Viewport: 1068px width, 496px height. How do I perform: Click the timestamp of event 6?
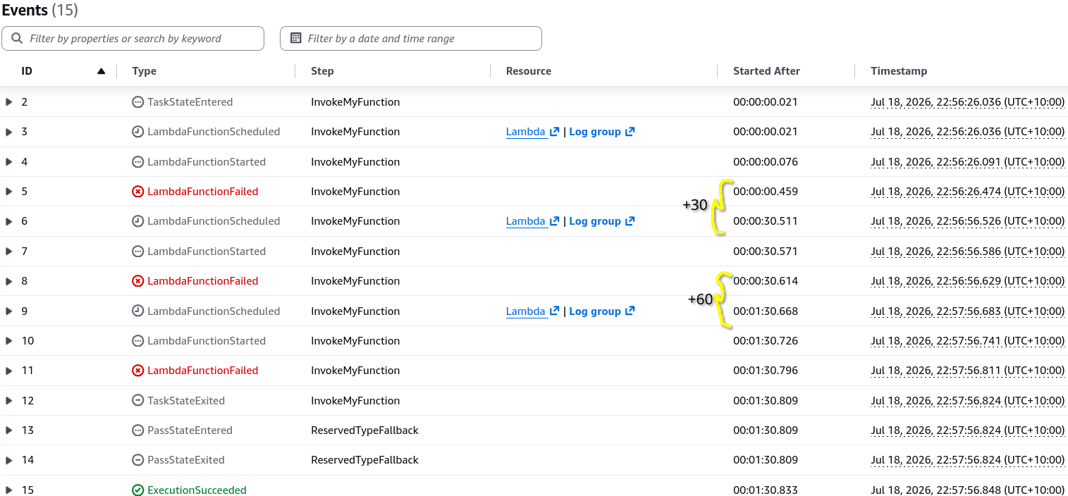coord(968,221)
